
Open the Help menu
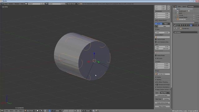(x=22, y=4)
